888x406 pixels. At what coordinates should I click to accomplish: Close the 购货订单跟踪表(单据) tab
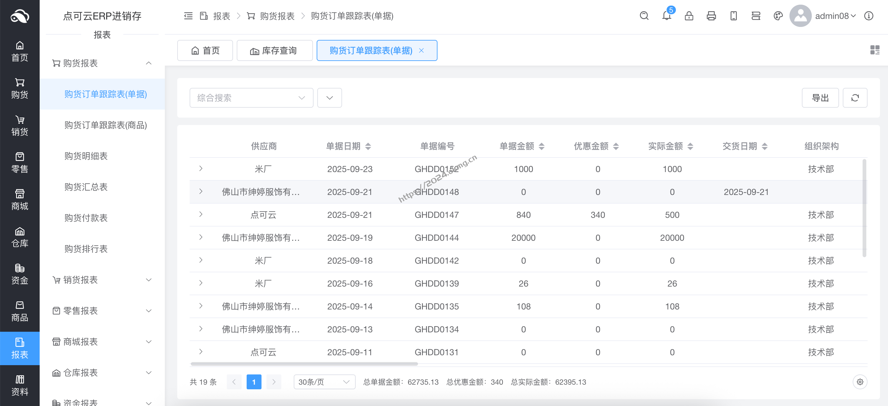click(x=421, y=51)
